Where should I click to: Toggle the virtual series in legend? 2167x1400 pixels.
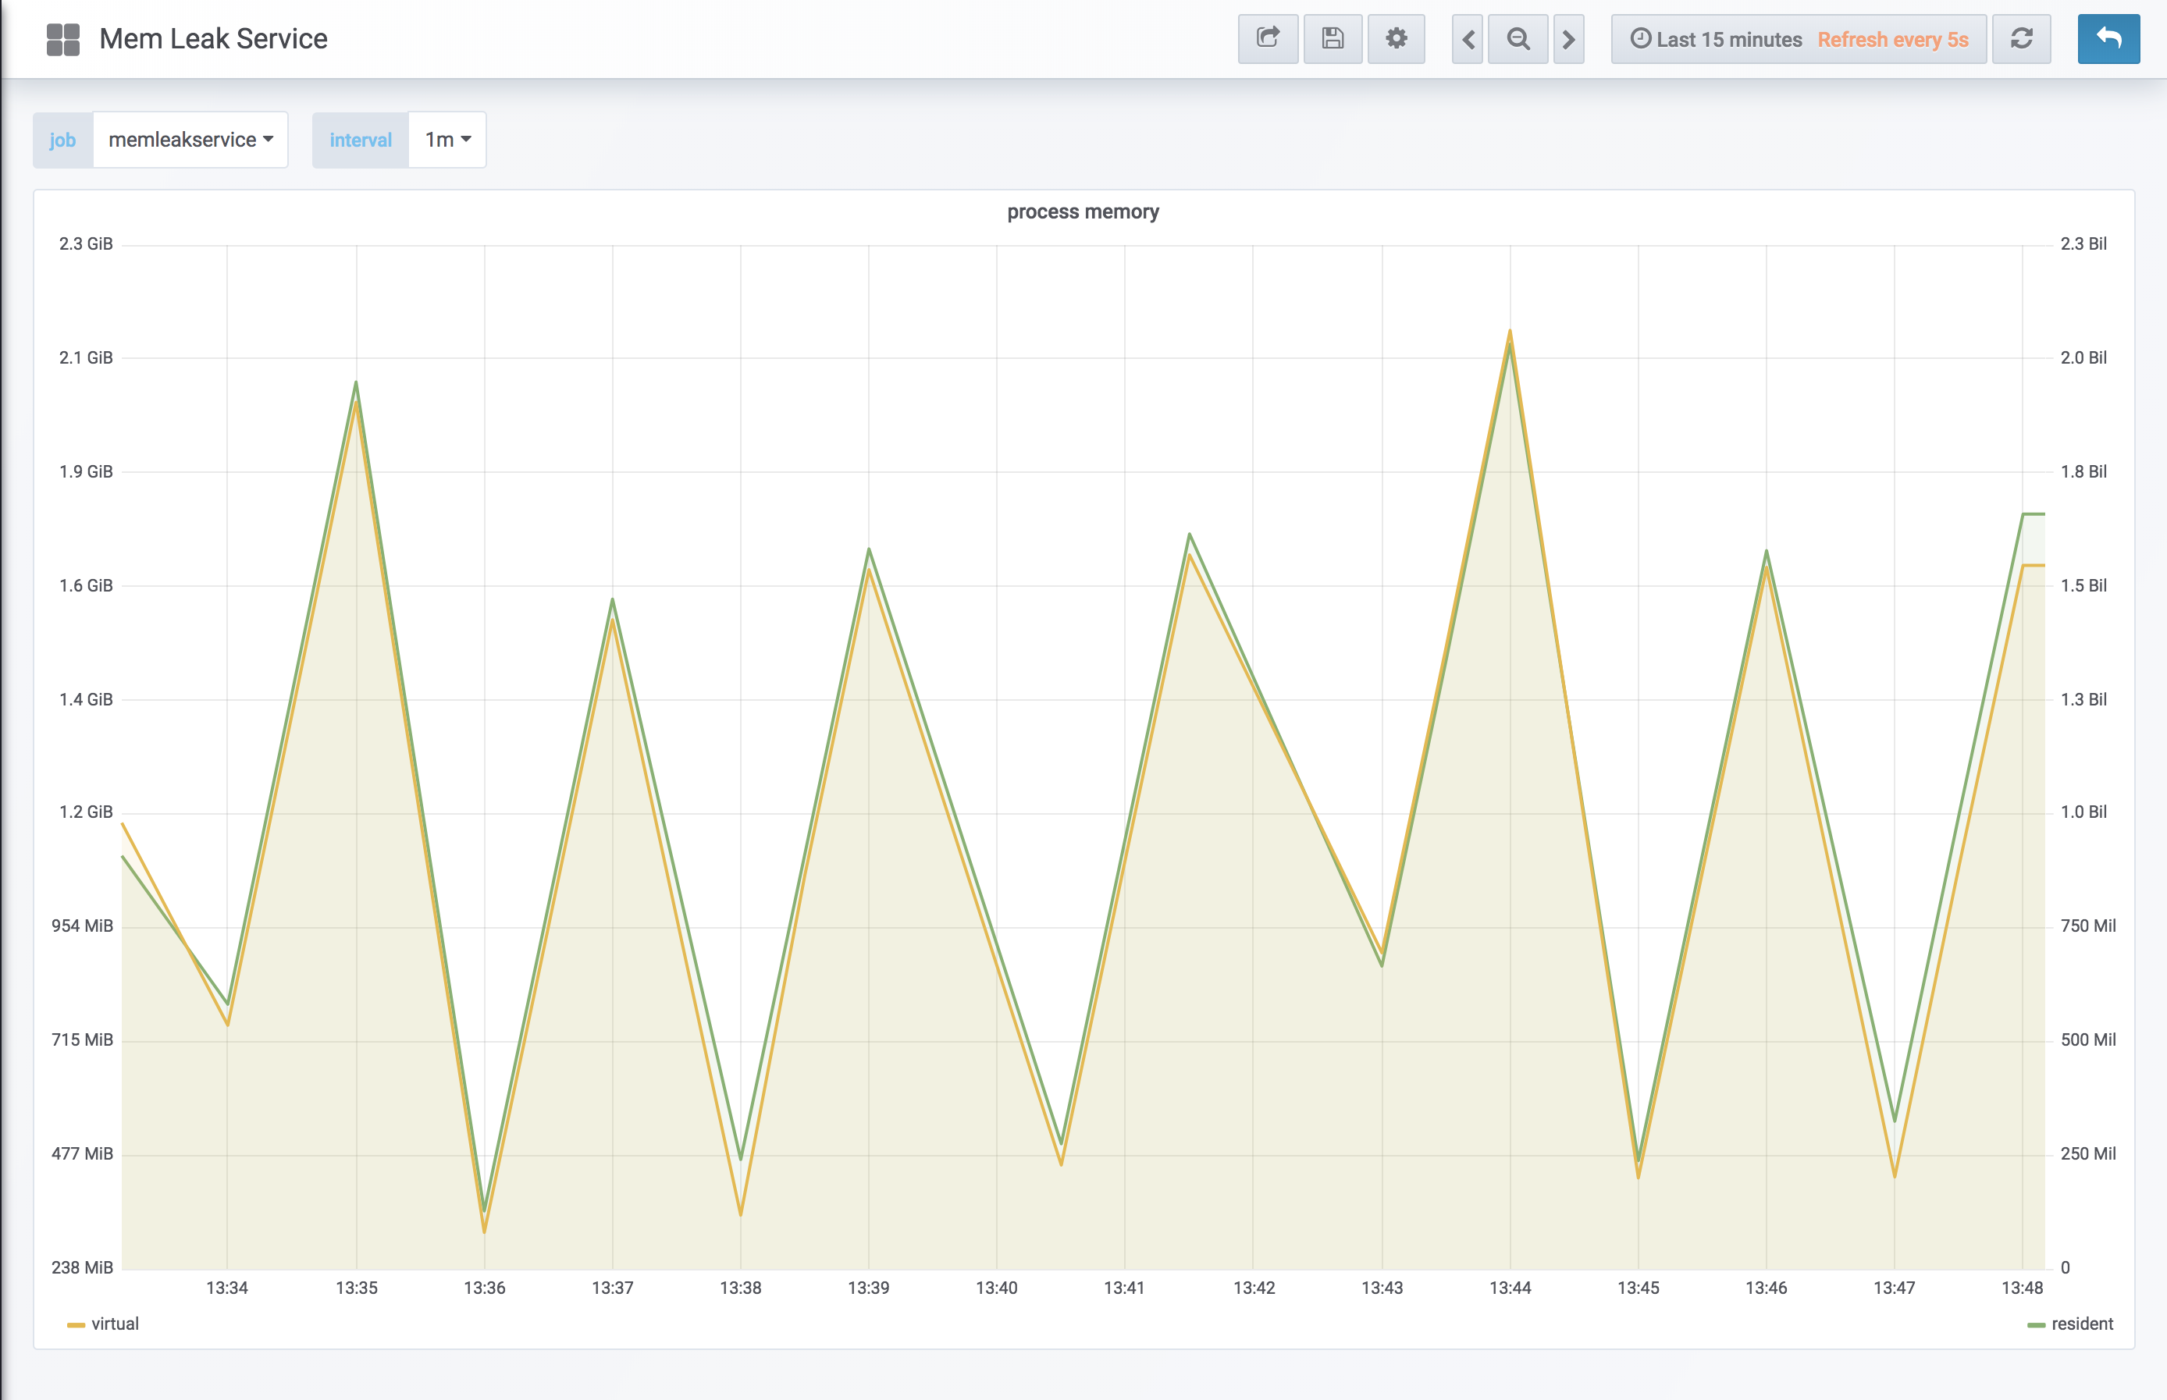click(x=115, y=1324)
